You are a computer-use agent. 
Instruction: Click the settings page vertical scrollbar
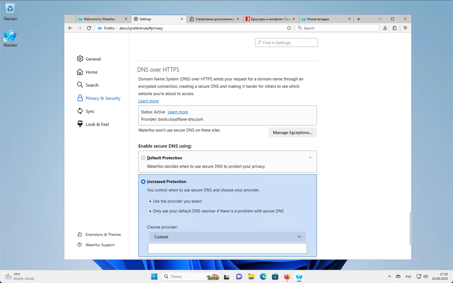[x=410, y=228]
